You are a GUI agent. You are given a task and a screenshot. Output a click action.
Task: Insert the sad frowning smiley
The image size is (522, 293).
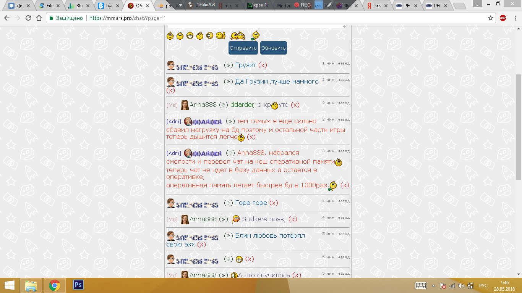point(180,36)
